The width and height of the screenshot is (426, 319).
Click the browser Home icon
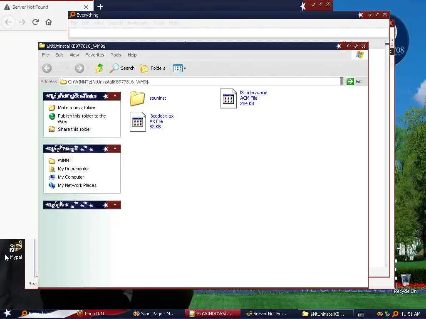pos(49,22)
